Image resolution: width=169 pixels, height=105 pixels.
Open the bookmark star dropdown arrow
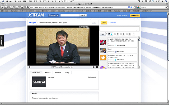pos(133,7)
